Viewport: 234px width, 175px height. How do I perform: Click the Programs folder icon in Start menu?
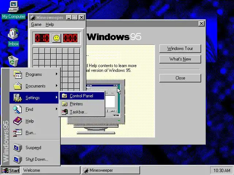[18, 74]
